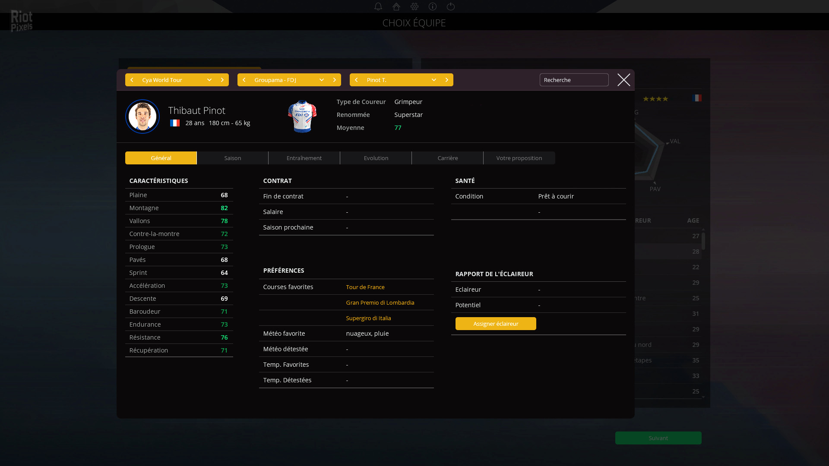Click the notification bell icon

tap(377, 6)
